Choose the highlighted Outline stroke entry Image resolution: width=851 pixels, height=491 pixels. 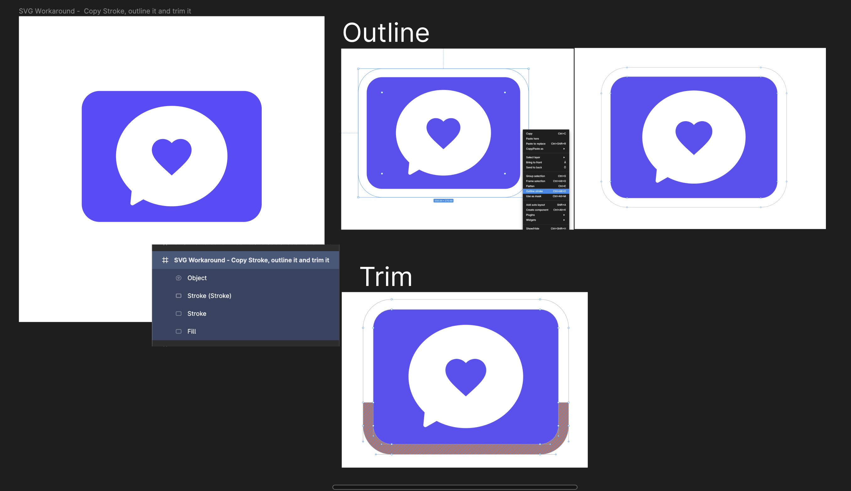point(546,191)
